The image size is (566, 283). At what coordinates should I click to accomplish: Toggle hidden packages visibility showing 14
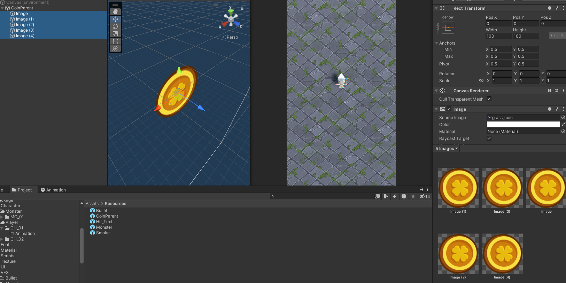(425, 196)
